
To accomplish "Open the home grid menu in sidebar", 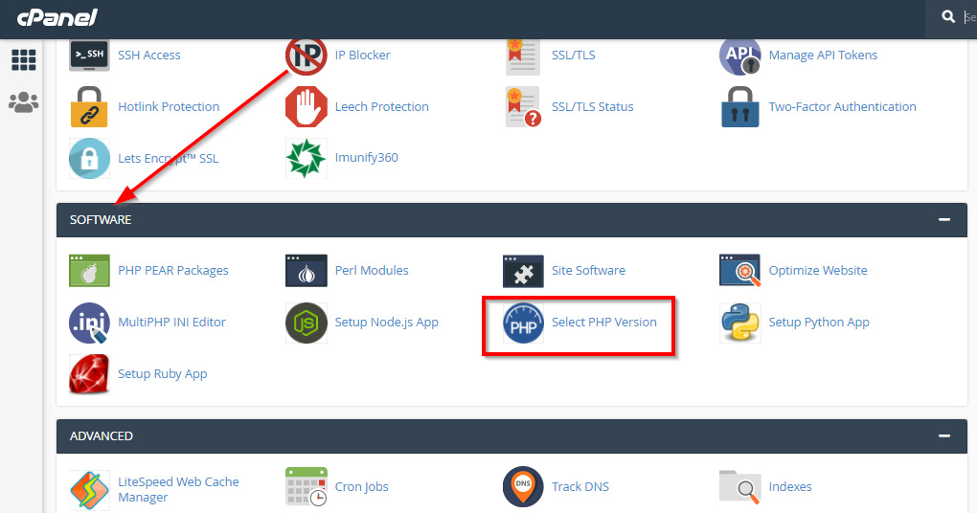I will [24, 60].
